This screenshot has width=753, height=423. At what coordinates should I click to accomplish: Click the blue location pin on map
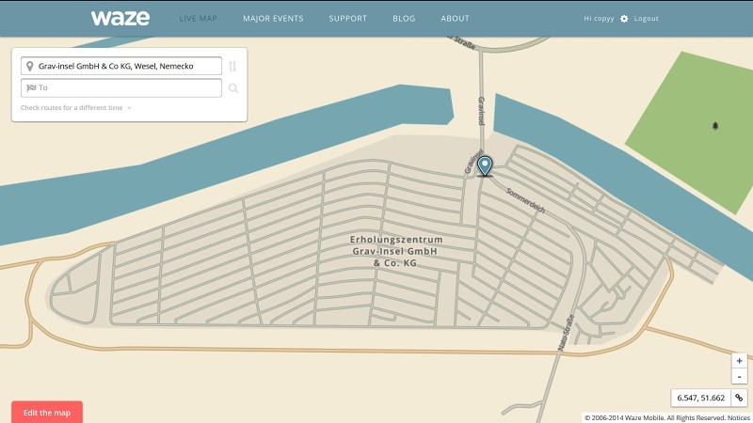[485, 165]
